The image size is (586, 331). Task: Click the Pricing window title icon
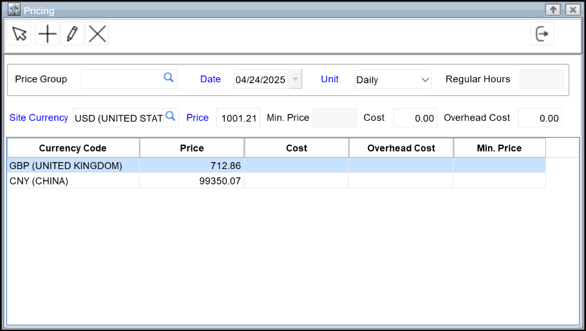pos(14,10)
